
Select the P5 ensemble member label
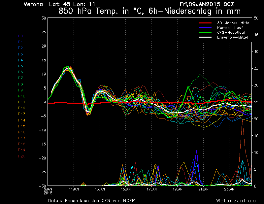(x=20, y=66)
